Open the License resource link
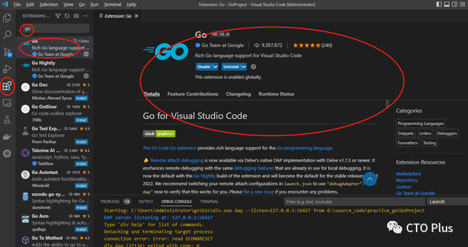Image resolution: width=468 pixels, height=247 pixels. [403, 187]
